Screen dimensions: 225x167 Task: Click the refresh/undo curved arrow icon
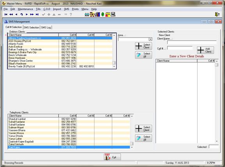21,14
